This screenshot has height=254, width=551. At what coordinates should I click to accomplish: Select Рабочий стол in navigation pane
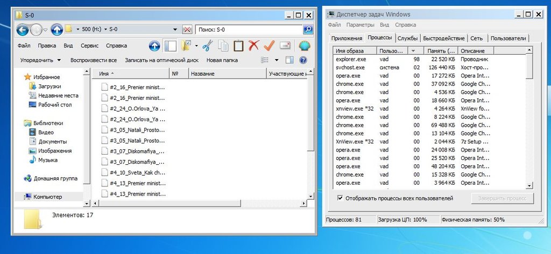(55, 105)
